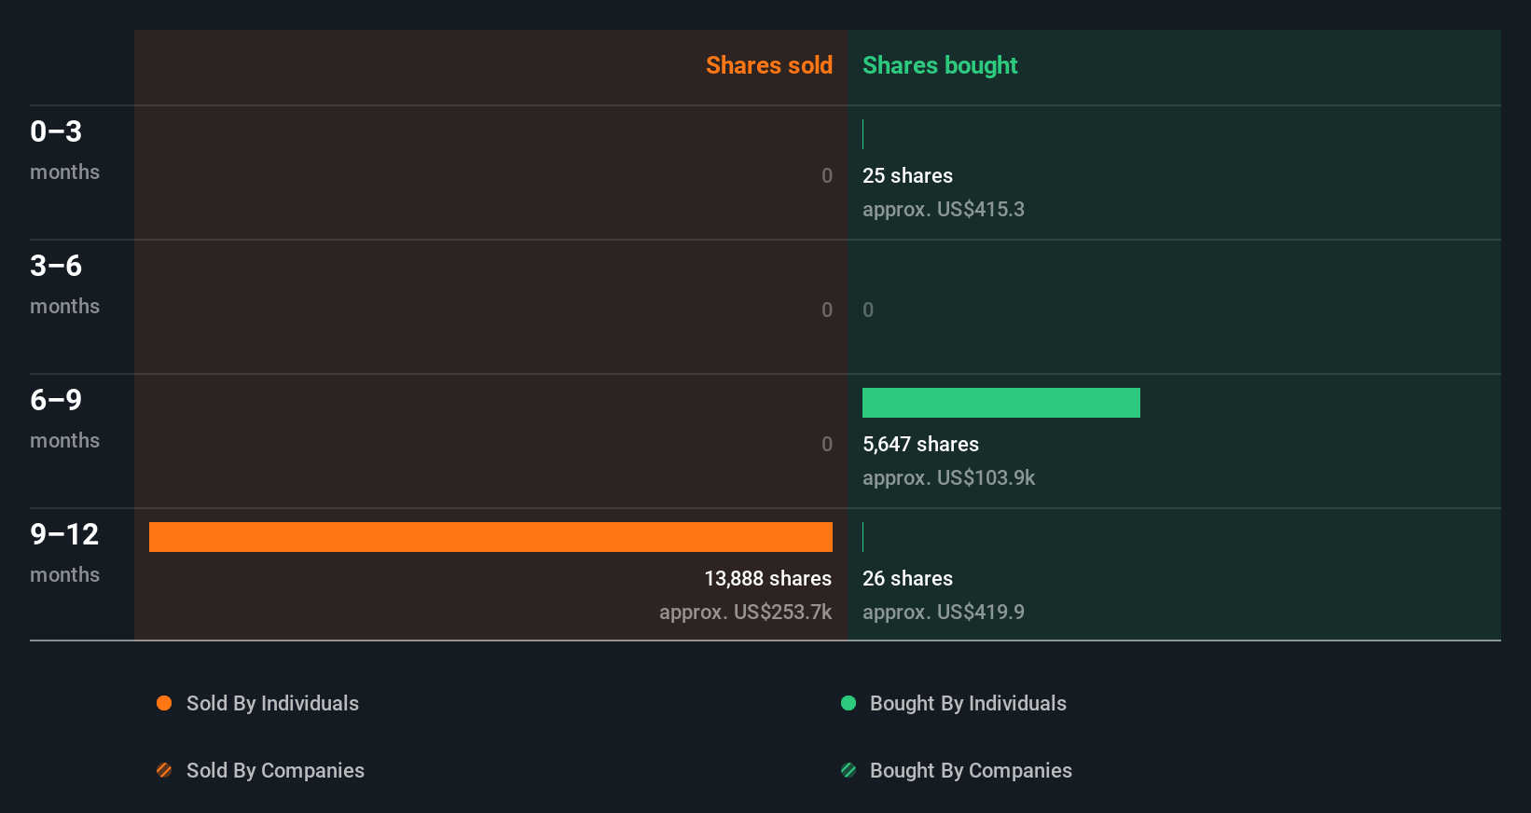Toggle the Bought By Individuals legend label
This screenshot has width=1531, height=813.
click(x=968, y=703)
